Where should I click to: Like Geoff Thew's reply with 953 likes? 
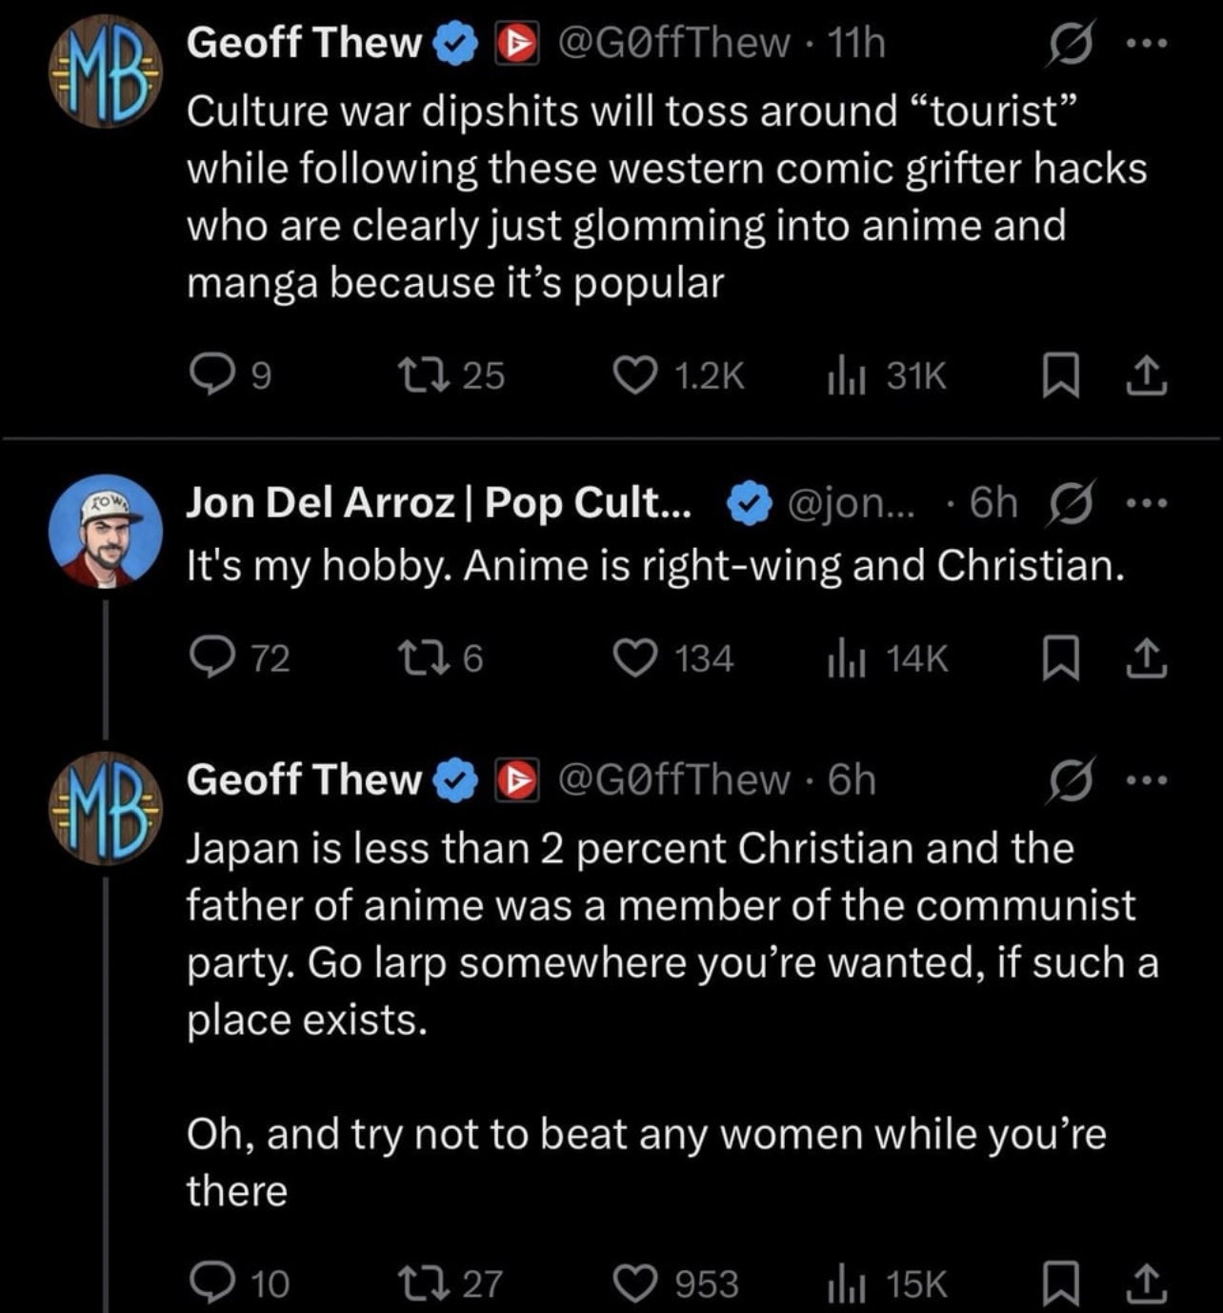tap(634, 1283)
